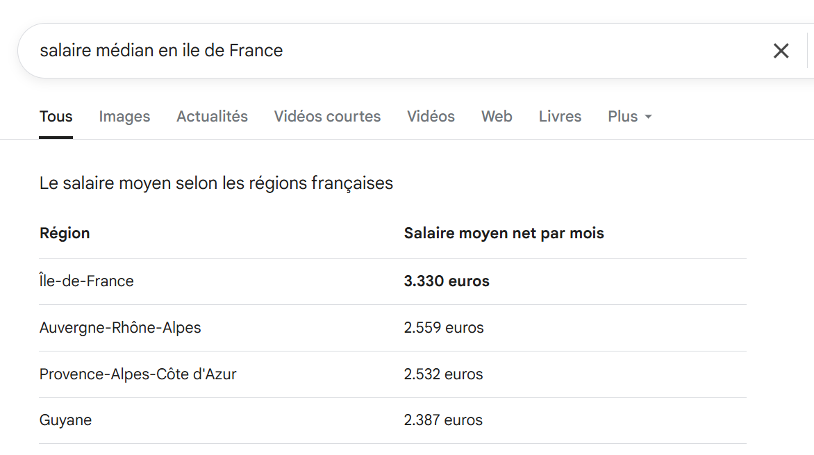Image resolution: width=814 pixels, height=455 pixels.
Task: Click the Provence-Alpes-Côte d'Azur entry
Action: [138, 374]
